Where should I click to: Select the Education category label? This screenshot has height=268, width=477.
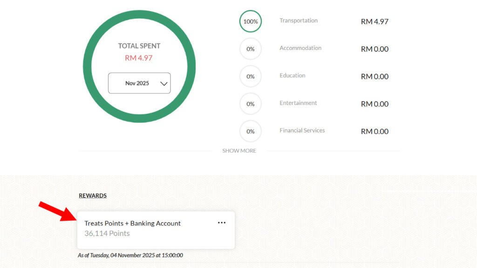[x=293, y=75]
